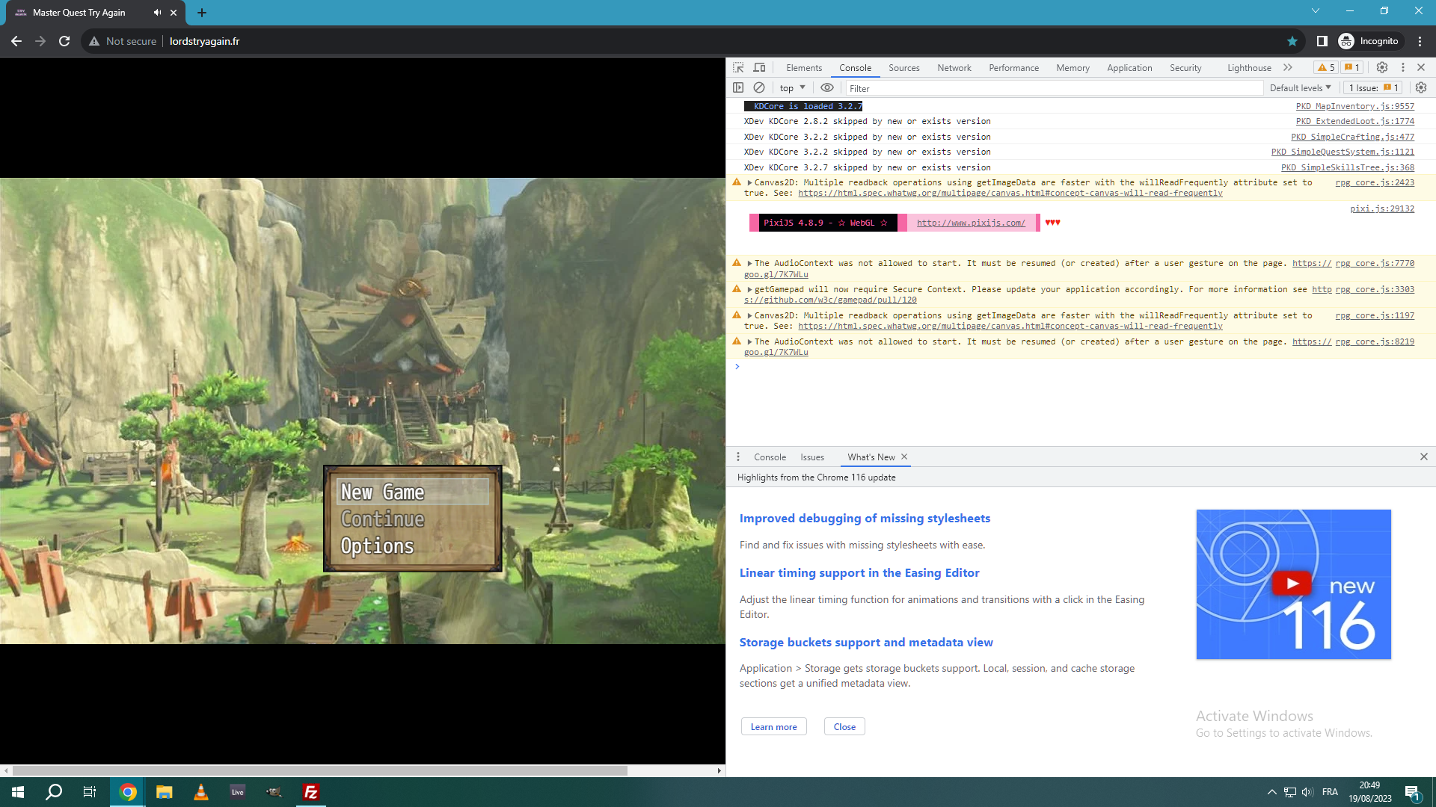Open Windows Start menu

point(18,792)
